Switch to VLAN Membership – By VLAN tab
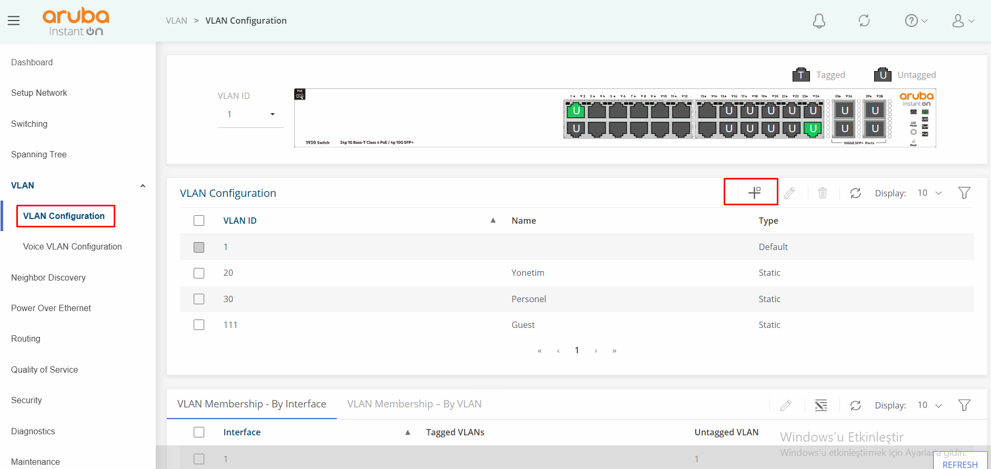This screenshot has width=991, height=469. click(414, 404)
